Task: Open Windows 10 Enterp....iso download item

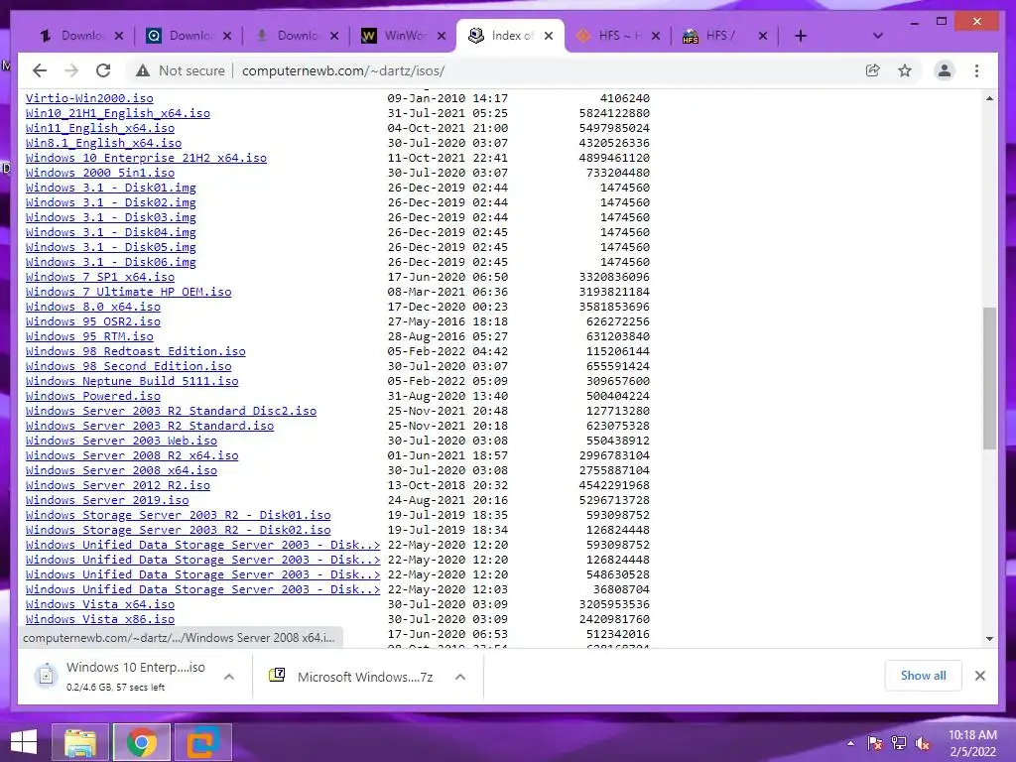Action: [120, 677]
